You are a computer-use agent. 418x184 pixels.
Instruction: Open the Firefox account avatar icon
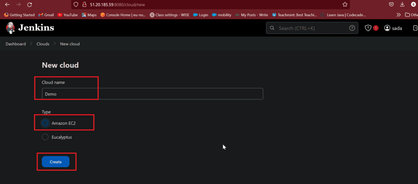click(x=413, y=5)
